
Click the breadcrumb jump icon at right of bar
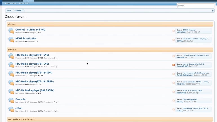coord(213,10)
